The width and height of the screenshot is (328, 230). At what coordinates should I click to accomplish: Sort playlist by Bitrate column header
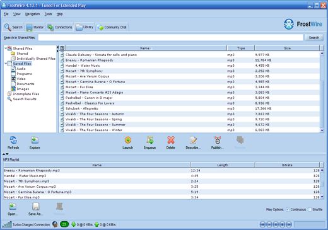tap(287, 165)
